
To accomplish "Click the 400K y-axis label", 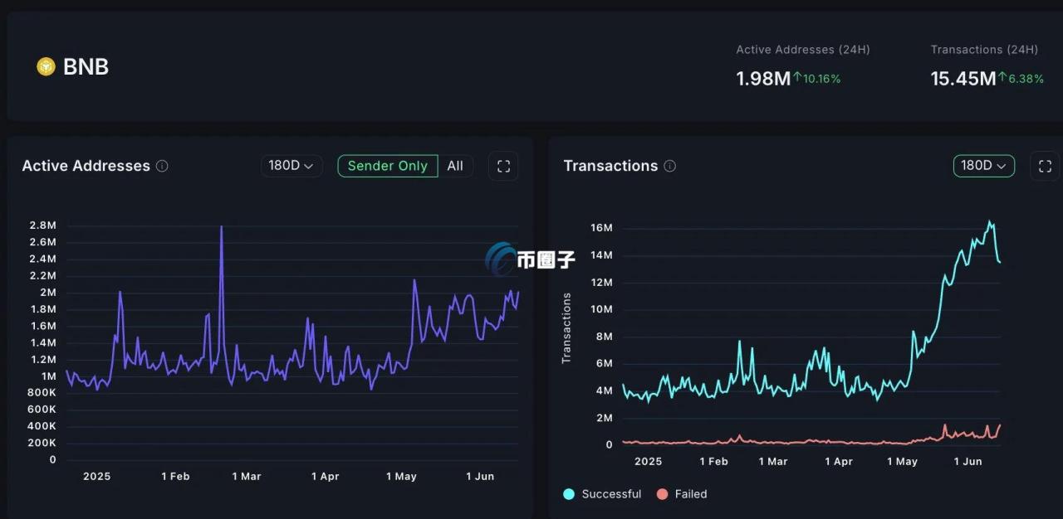I will [x=41, y=426].
